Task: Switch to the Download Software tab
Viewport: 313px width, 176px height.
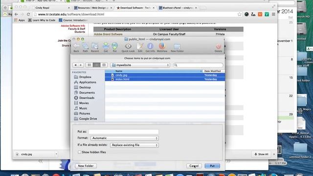Action: (136, 8)
